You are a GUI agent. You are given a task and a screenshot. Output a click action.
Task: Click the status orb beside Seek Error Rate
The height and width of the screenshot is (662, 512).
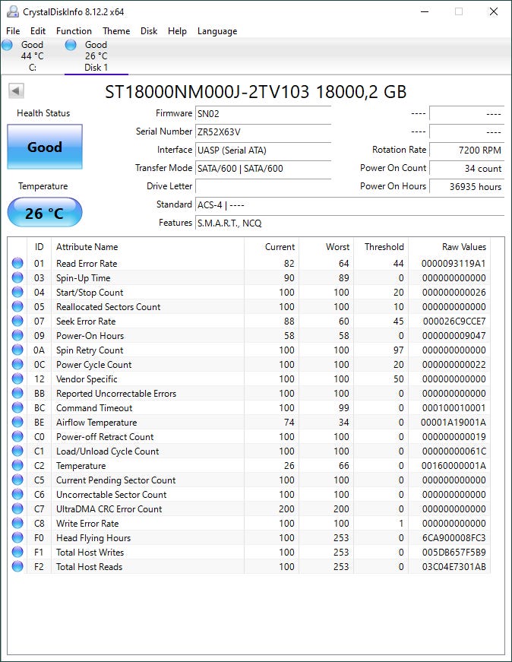17,321
